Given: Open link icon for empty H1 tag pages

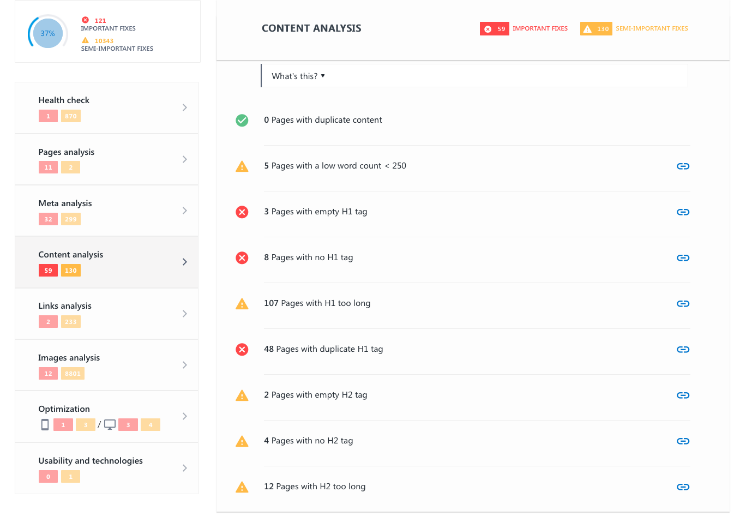Looking at the screenshot, I should point(683,212).
